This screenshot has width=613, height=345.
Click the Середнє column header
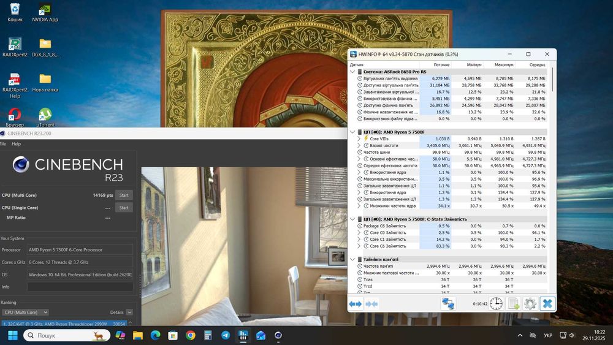(531, 64)
